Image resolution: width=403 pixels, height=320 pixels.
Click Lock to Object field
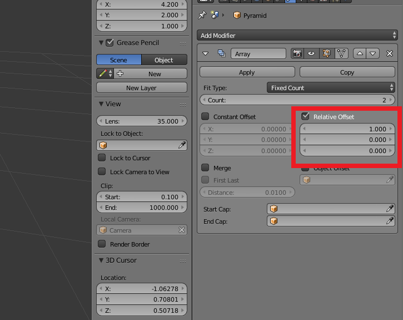coord(142,145)
